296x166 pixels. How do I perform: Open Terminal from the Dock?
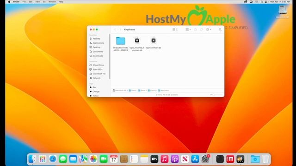(220, 159)
